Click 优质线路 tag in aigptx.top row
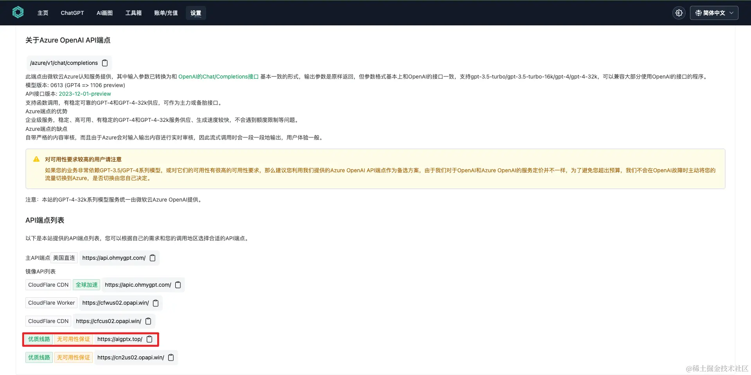This screenshot has width=751, height=375. point(39,339)
